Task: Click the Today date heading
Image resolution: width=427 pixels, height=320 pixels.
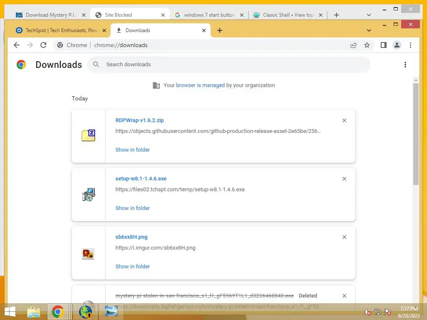Action: 80,98
